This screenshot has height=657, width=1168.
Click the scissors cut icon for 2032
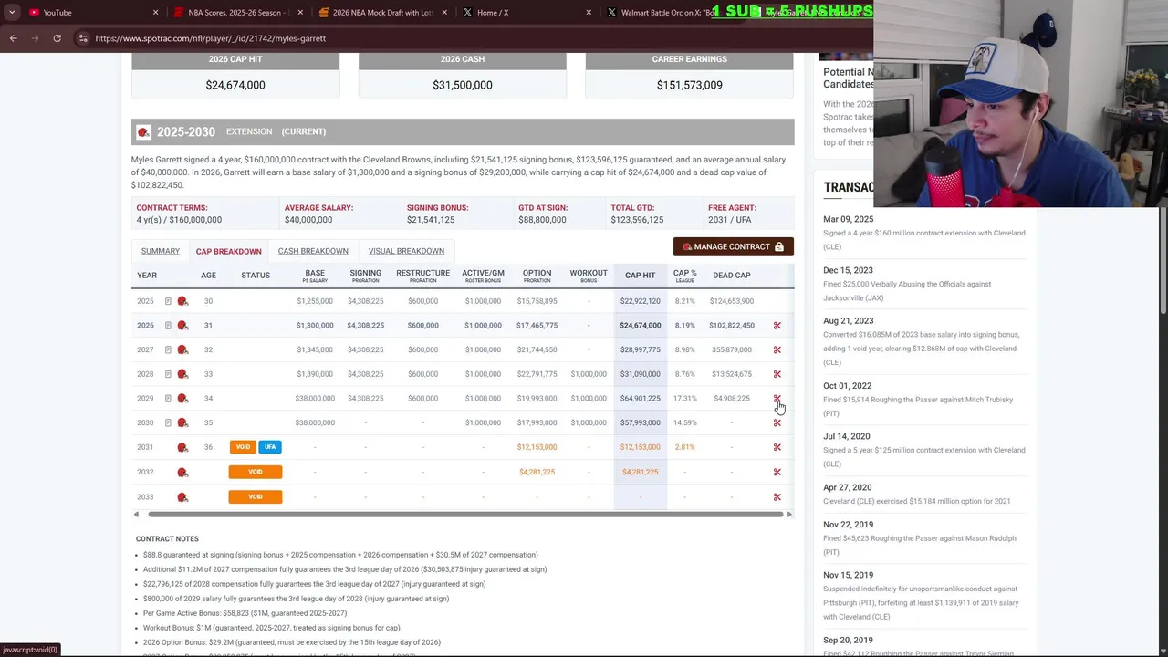[x=777, y=472]
